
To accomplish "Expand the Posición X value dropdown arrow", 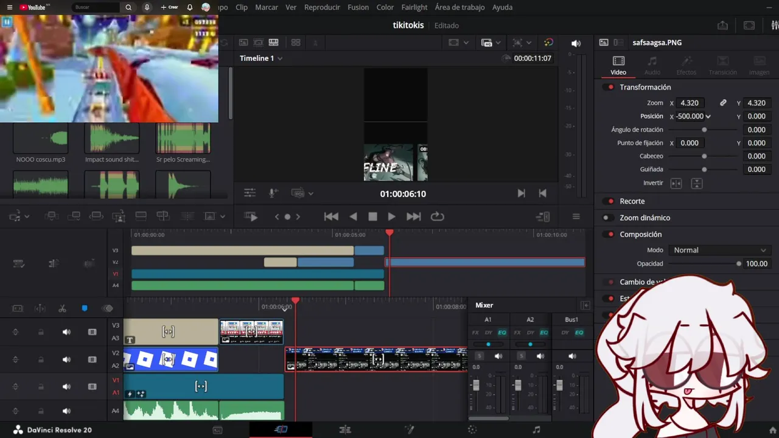I will [708, 116].
